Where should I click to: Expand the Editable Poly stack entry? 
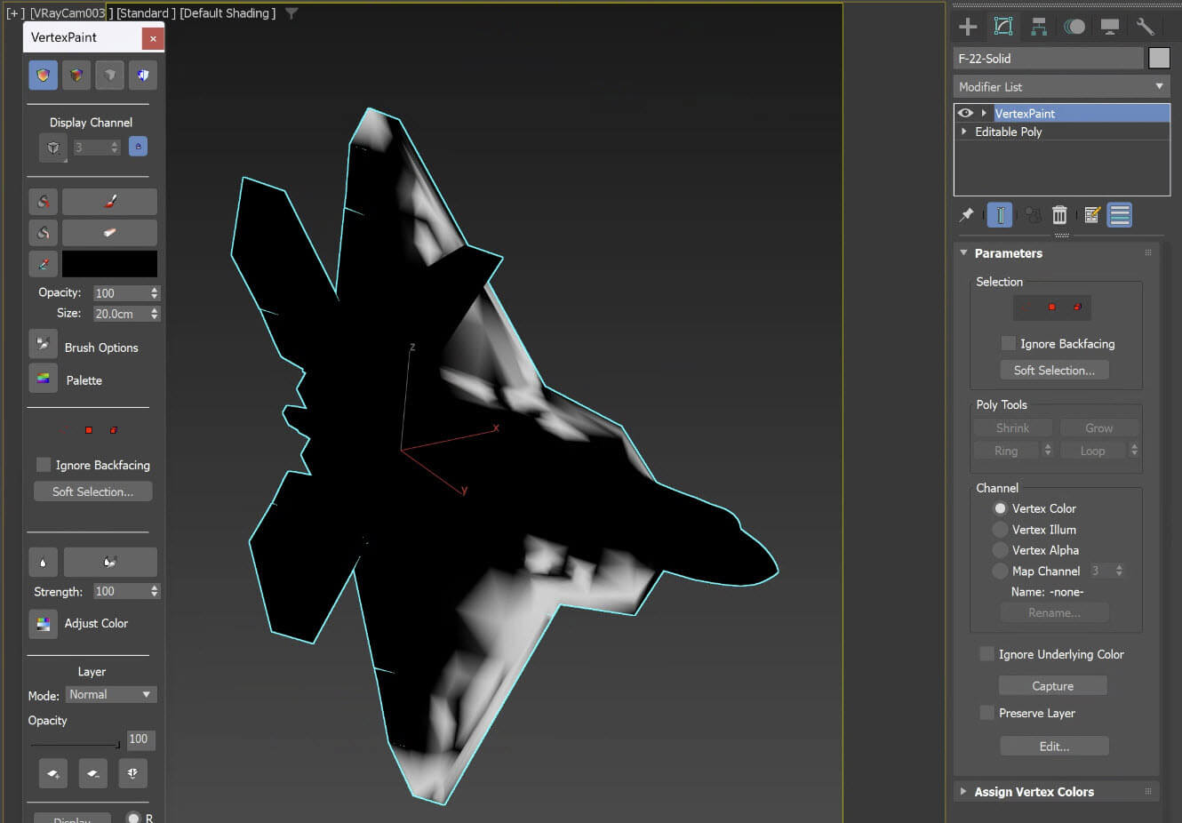(964, 132)
